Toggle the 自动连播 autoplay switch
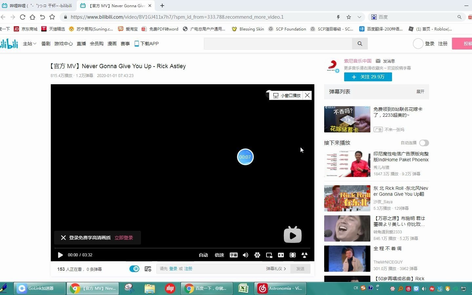The image size is (472, 295). tap(424, 143)
